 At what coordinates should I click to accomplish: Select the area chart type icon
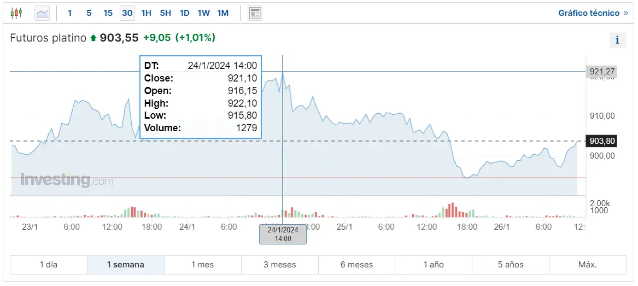(x=42, y=13)
